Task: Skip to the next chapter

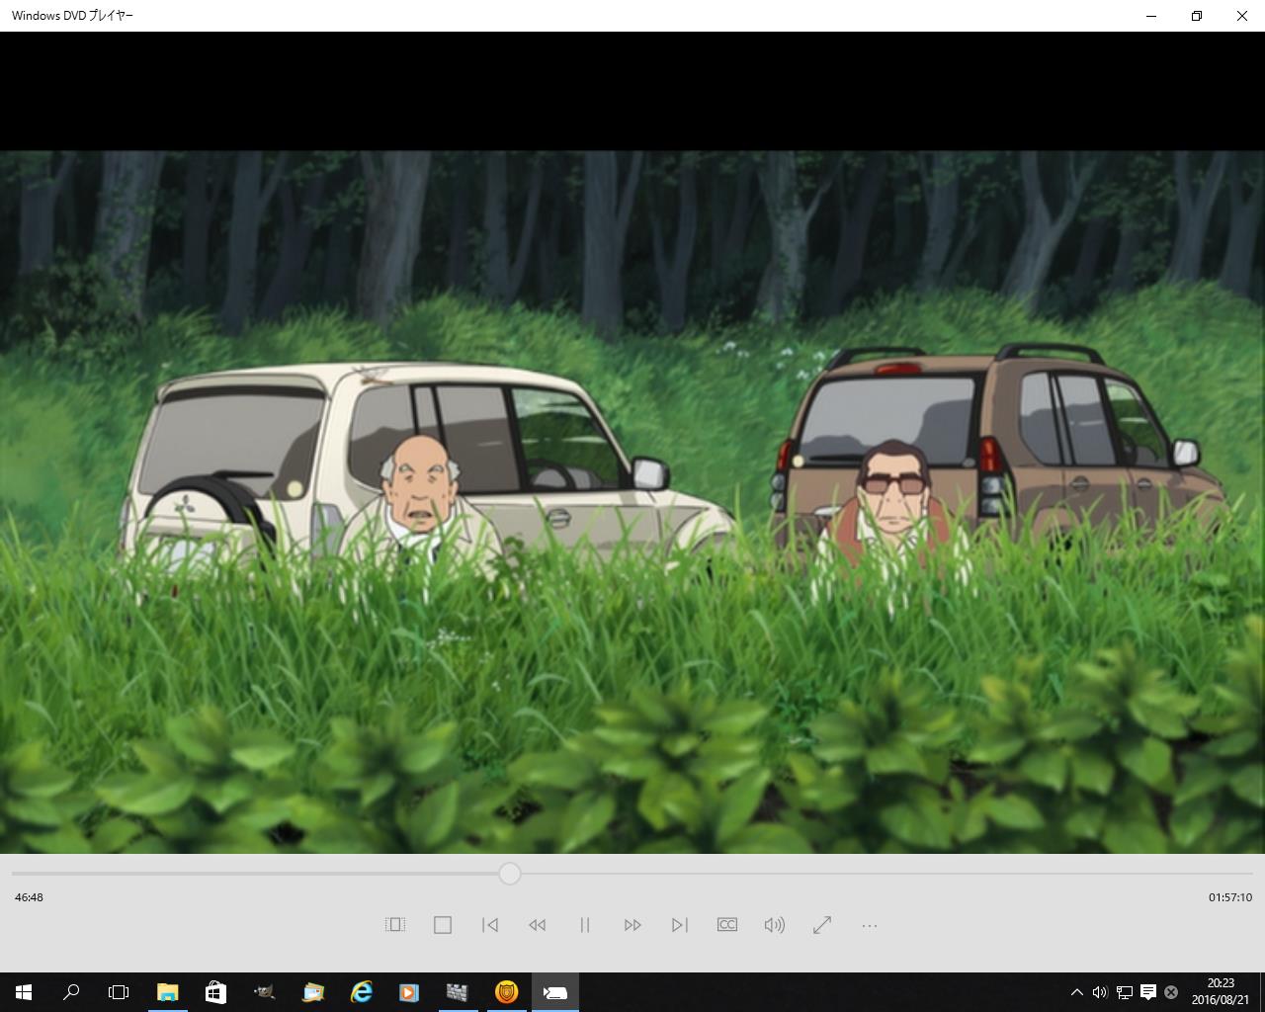Action: click(x=680, y=925)
